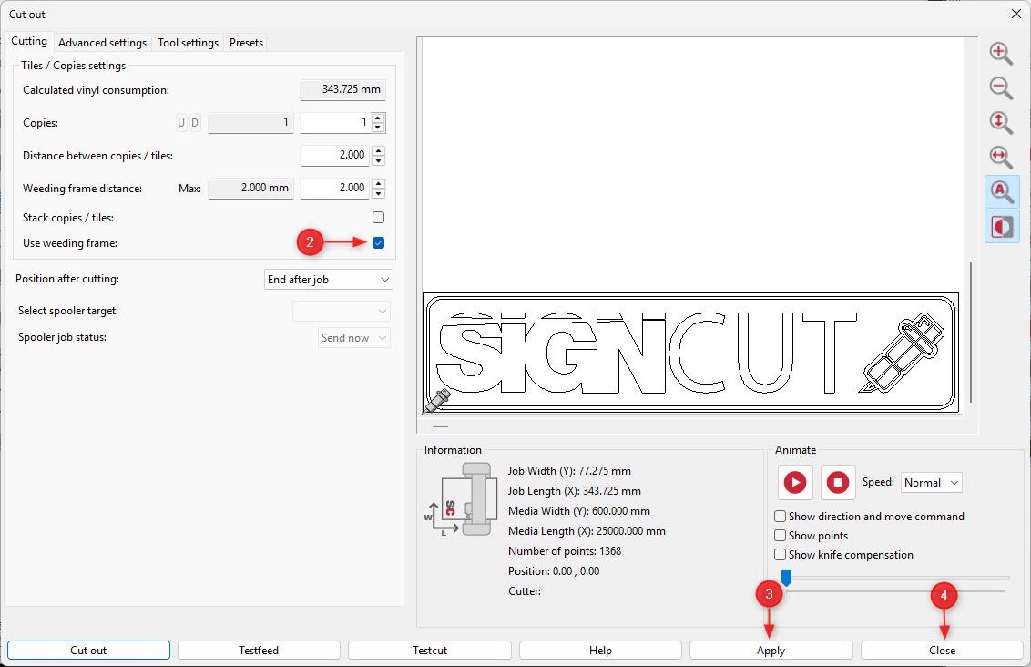Screen dimensions: 1031x667
Task: Click the Testfeed button
Action: [x=259, y=650]
